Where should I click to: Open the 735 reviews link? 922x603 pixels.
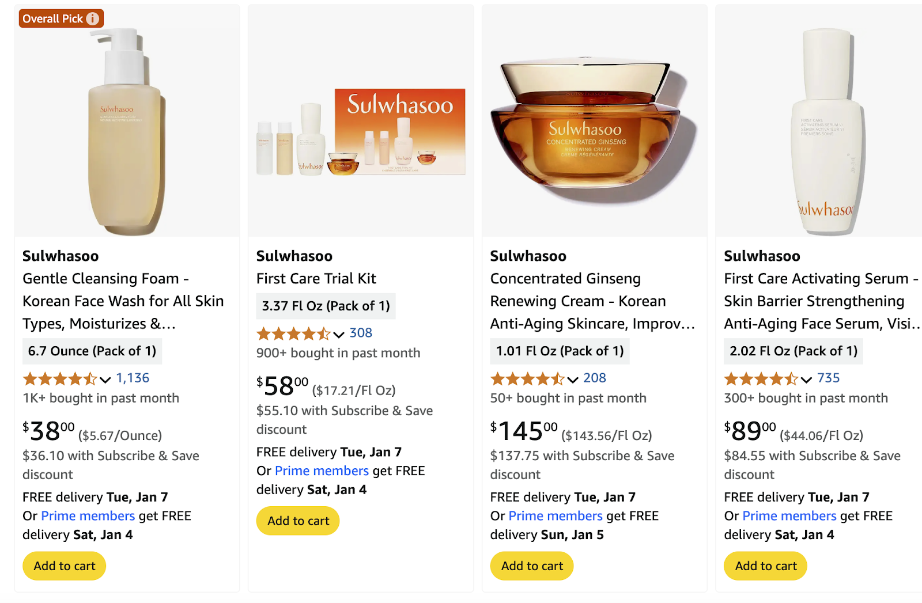(x=828, y=378)
